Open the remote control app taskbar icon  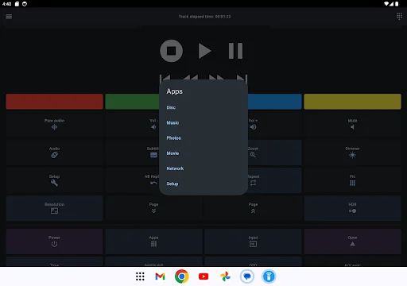(269, 276)
